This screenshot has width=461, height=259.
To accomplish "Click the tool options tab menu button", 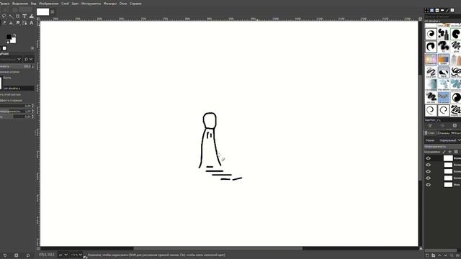I will tap(32, 48).
